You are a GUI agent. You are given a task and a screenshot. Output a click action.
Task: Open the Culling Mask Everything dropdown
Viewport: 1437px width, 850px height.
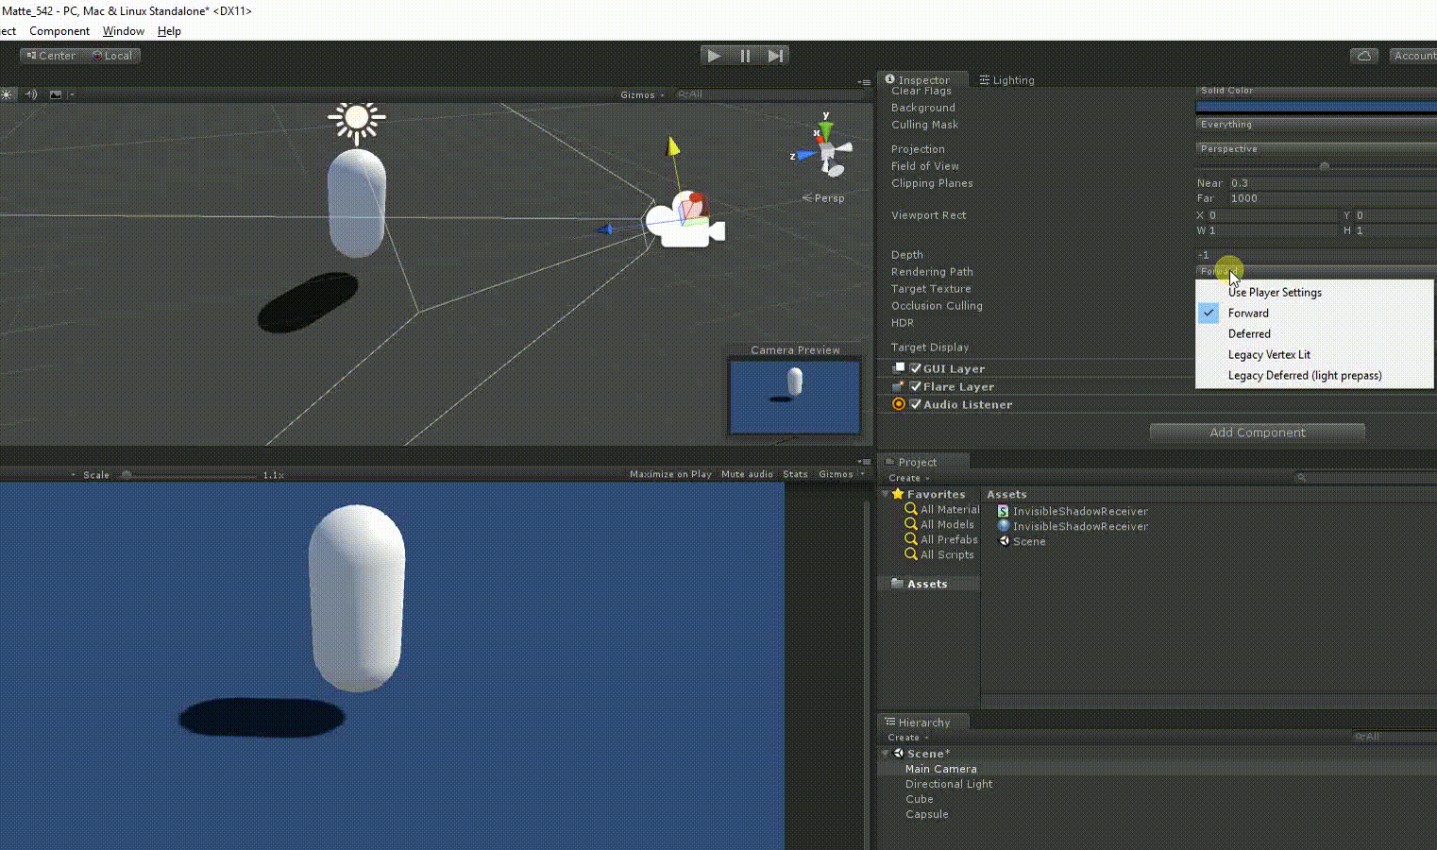pyautogui.click(x=1314, y=124)
